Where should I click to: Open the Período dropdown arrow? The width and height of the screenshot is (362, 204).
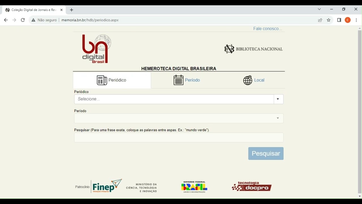click(x=278, y=118)
